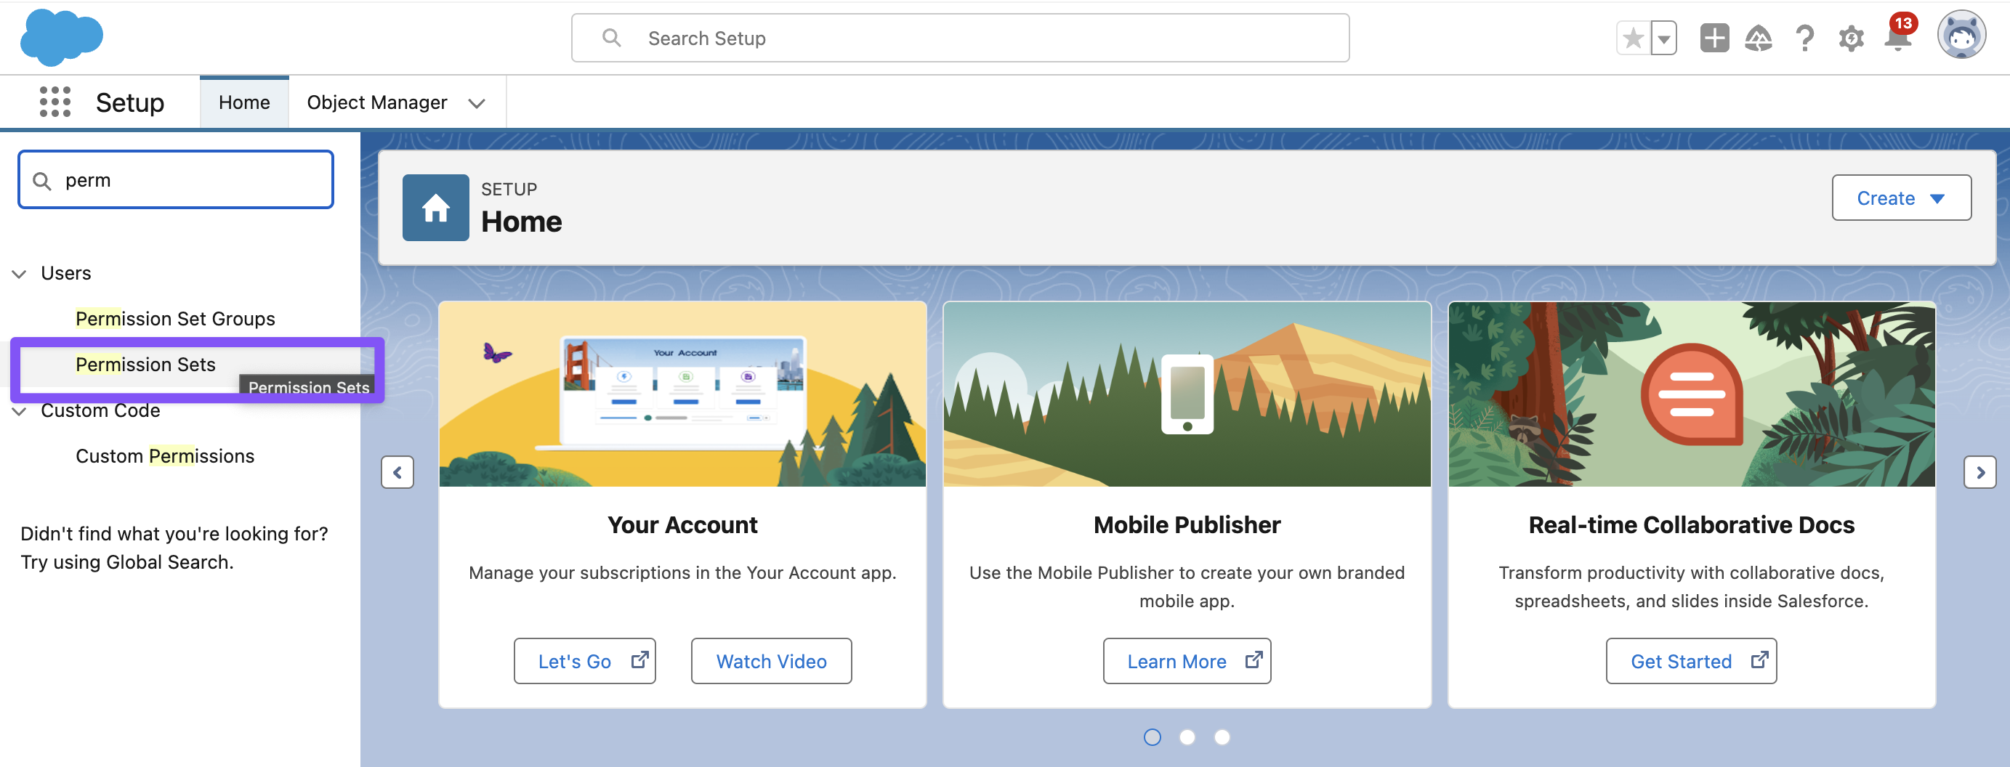The image size is (2010, 767).
Task: Go to next carousel card
Action: click(x=1979, y=472)
